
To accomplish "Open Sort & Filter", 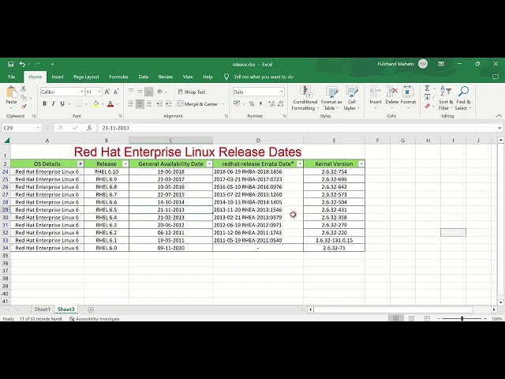I will pos(446,98).
